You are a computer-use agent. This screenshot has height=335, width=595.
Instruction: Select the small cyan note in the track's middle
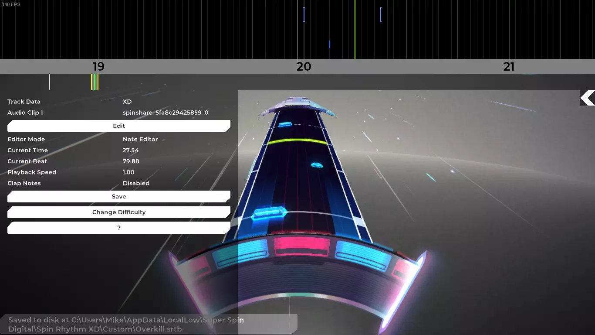click(x=317, y=165)
